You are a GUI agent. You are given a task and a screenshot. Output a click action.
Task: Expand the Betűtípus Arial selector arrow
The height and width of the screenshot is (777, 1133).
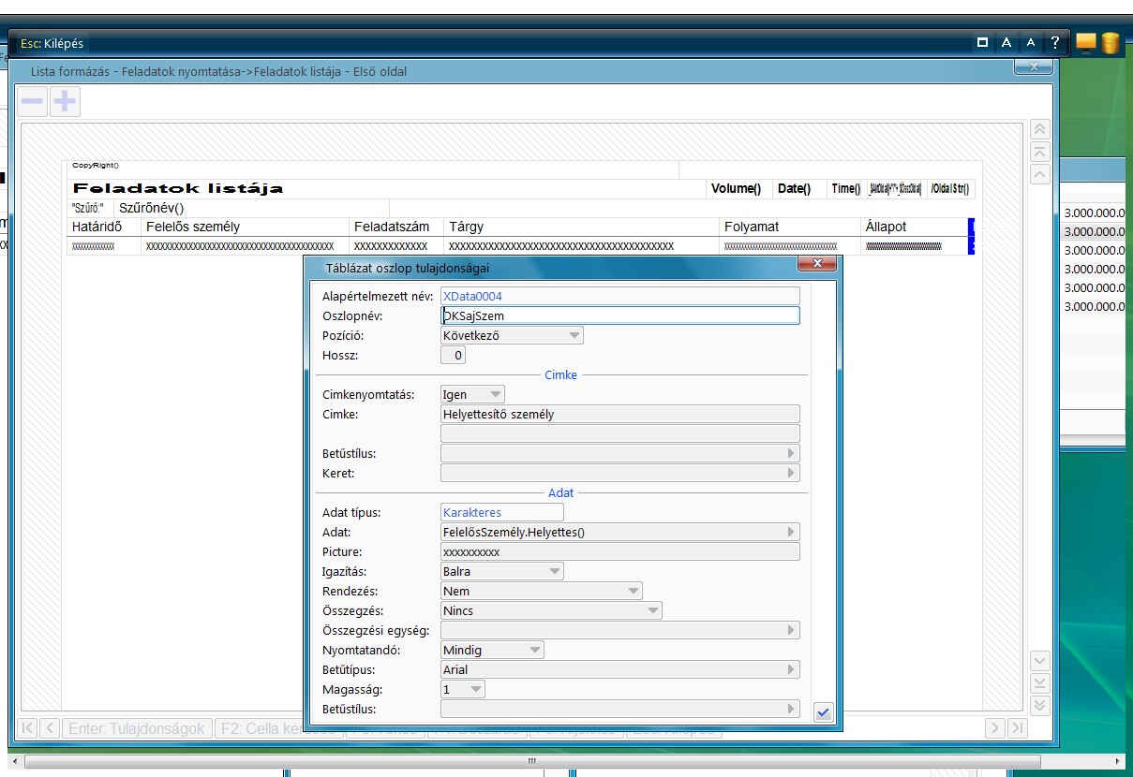[792, 669]
